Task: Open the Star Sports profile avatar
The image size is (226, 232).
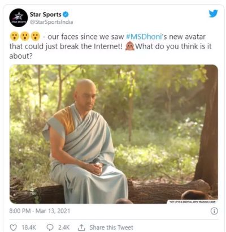Action: (x=19, y=18)
